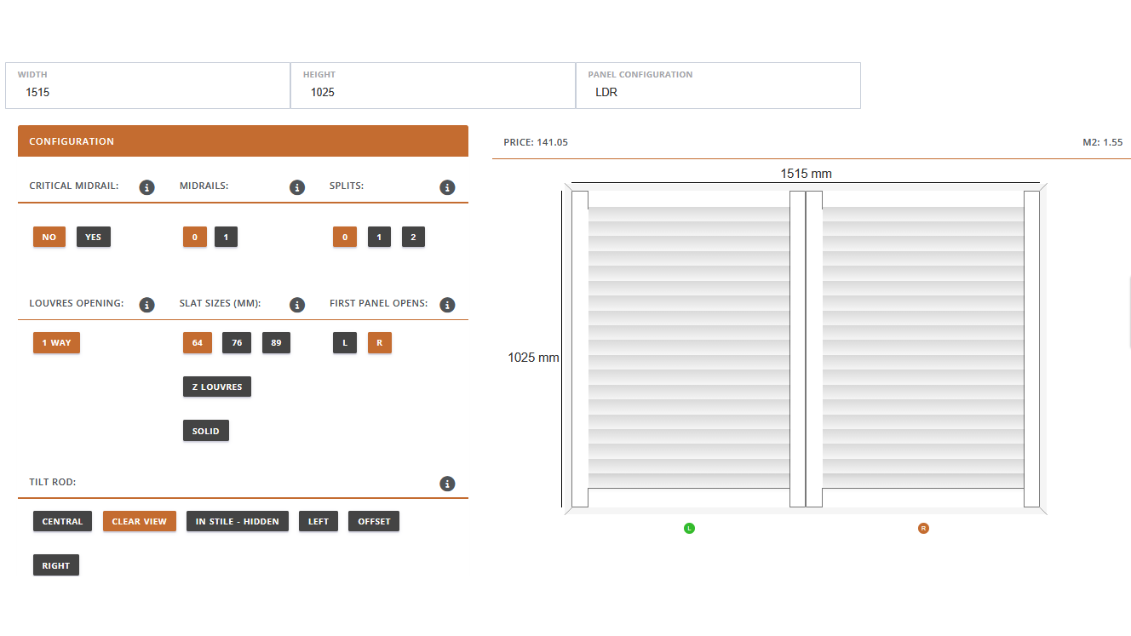Choose the SOLID slat option
Viewport: 1131px width, 636px height.
click(x=206, y=431)
